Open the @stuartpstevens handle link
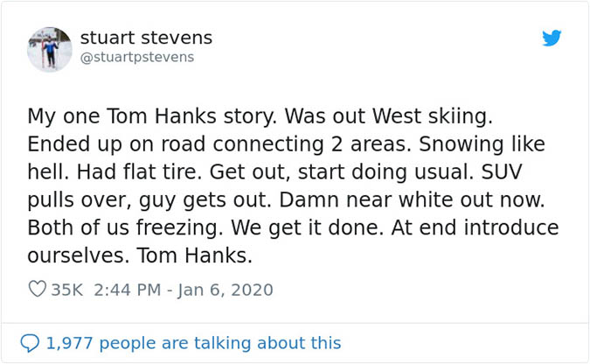 (x=137, y=58)
